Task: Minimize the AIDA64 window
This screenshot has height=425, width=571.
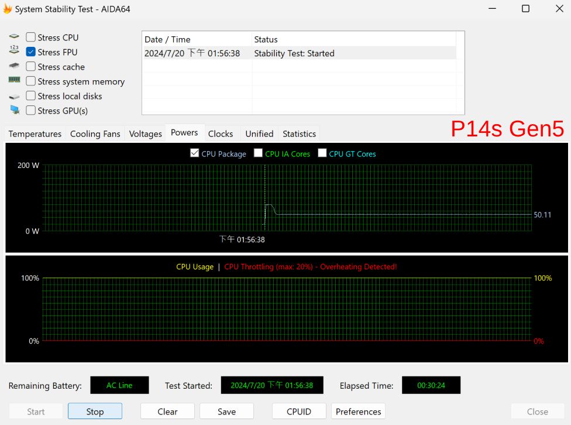Action: tap(493, 8)
